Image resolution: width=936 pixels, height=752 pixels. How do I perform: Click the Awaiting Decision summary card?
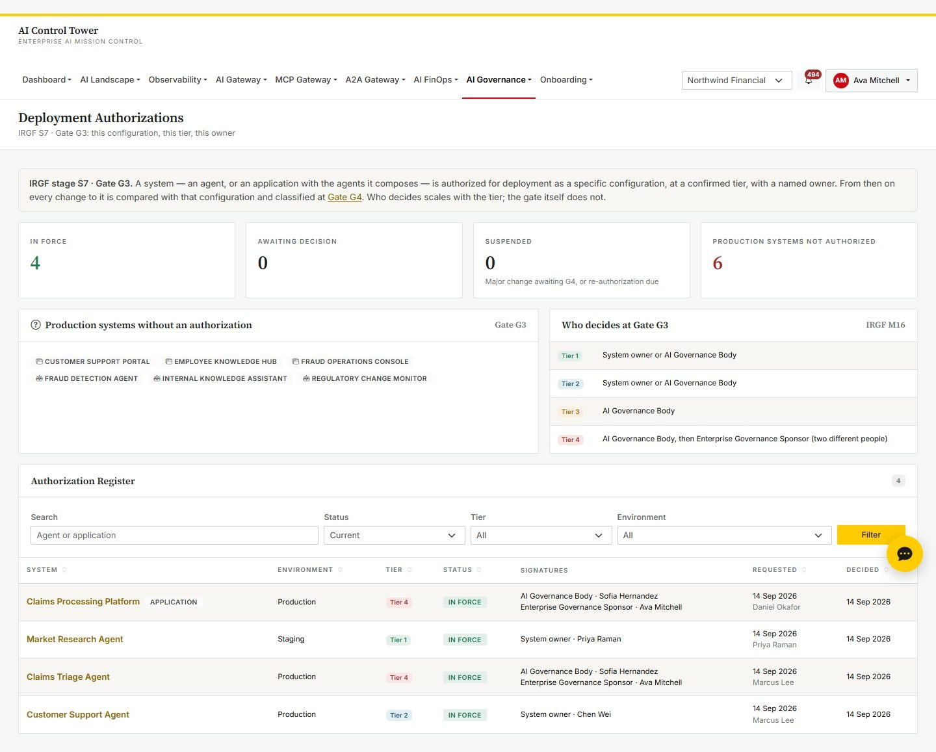click(x=354, y=261)
